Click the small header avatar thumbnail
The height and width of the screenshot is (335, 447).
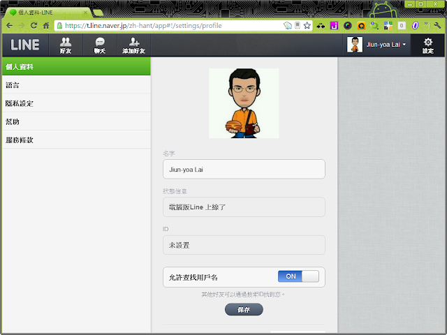354,45
